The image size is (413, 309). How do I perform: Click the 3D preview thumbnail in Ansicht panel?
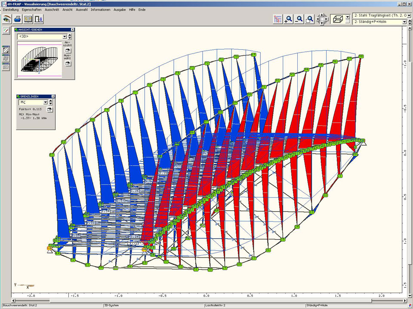tap(40, 59)
